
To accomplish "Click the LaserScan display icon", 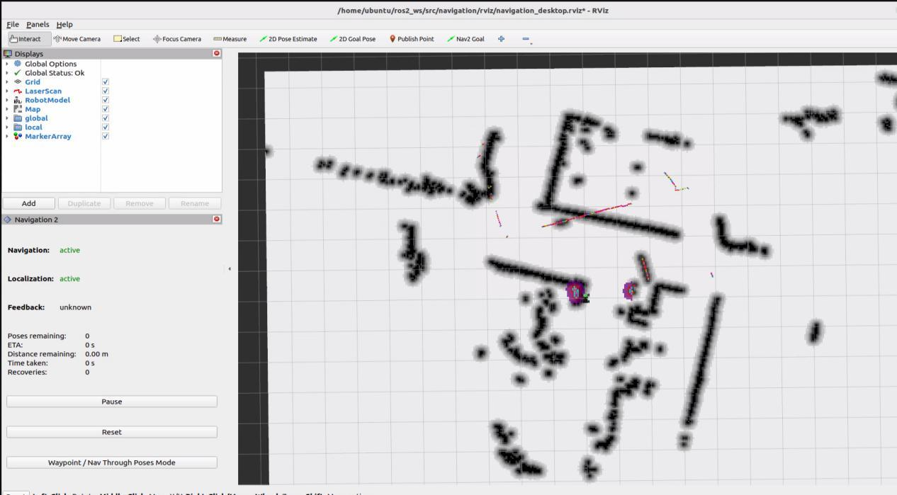I will 18,91.
